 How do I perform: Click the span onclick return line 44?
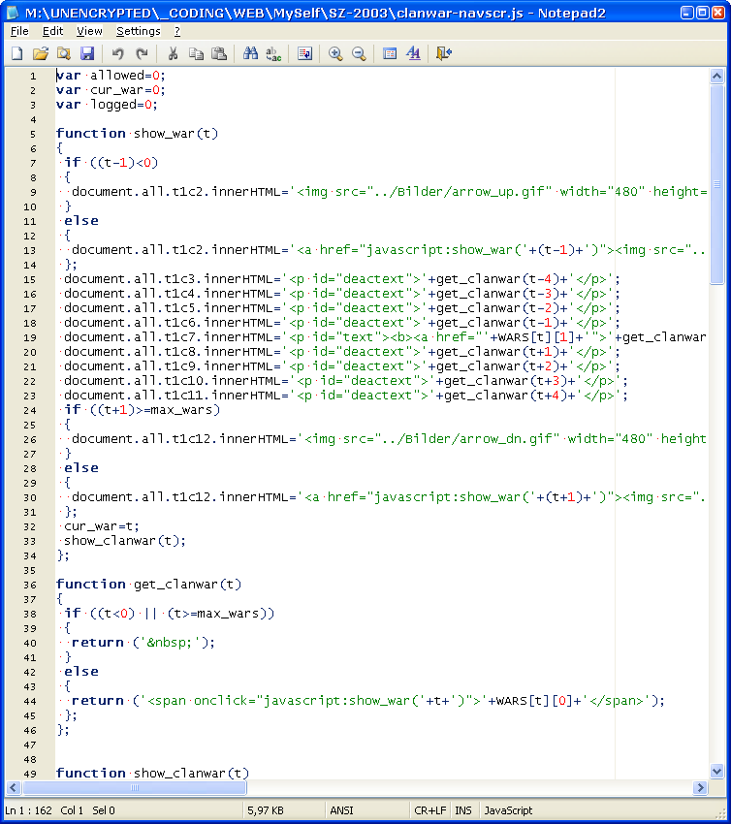pyautogui.click(x=368, y=701)
